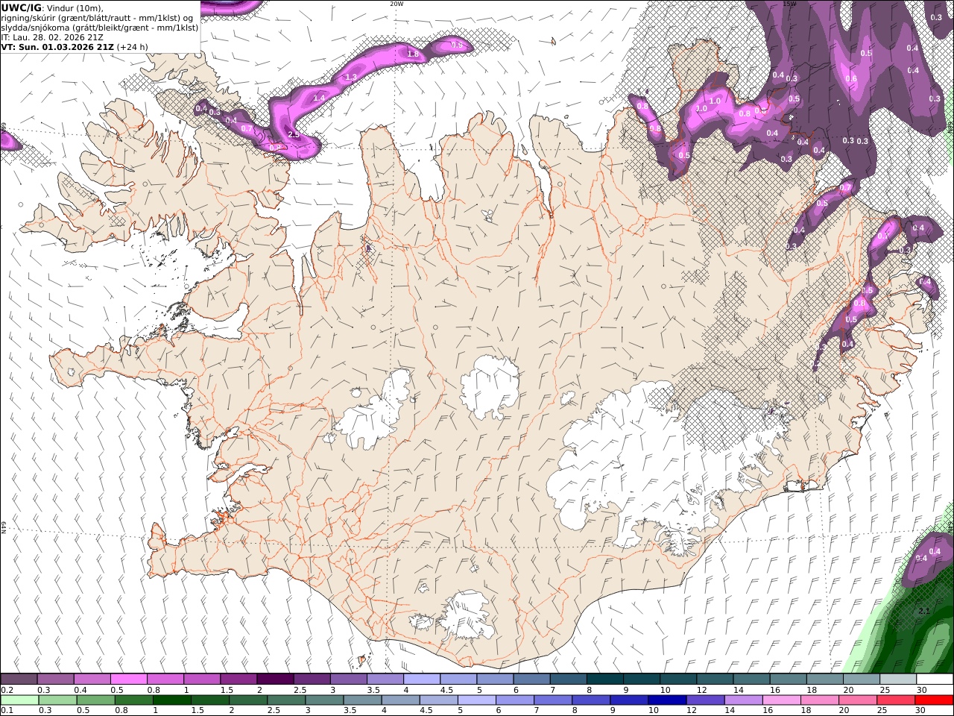The image size is (954, 716).
Task: Select lower legend red swatch after 30
Action: [x=935, y=700]
